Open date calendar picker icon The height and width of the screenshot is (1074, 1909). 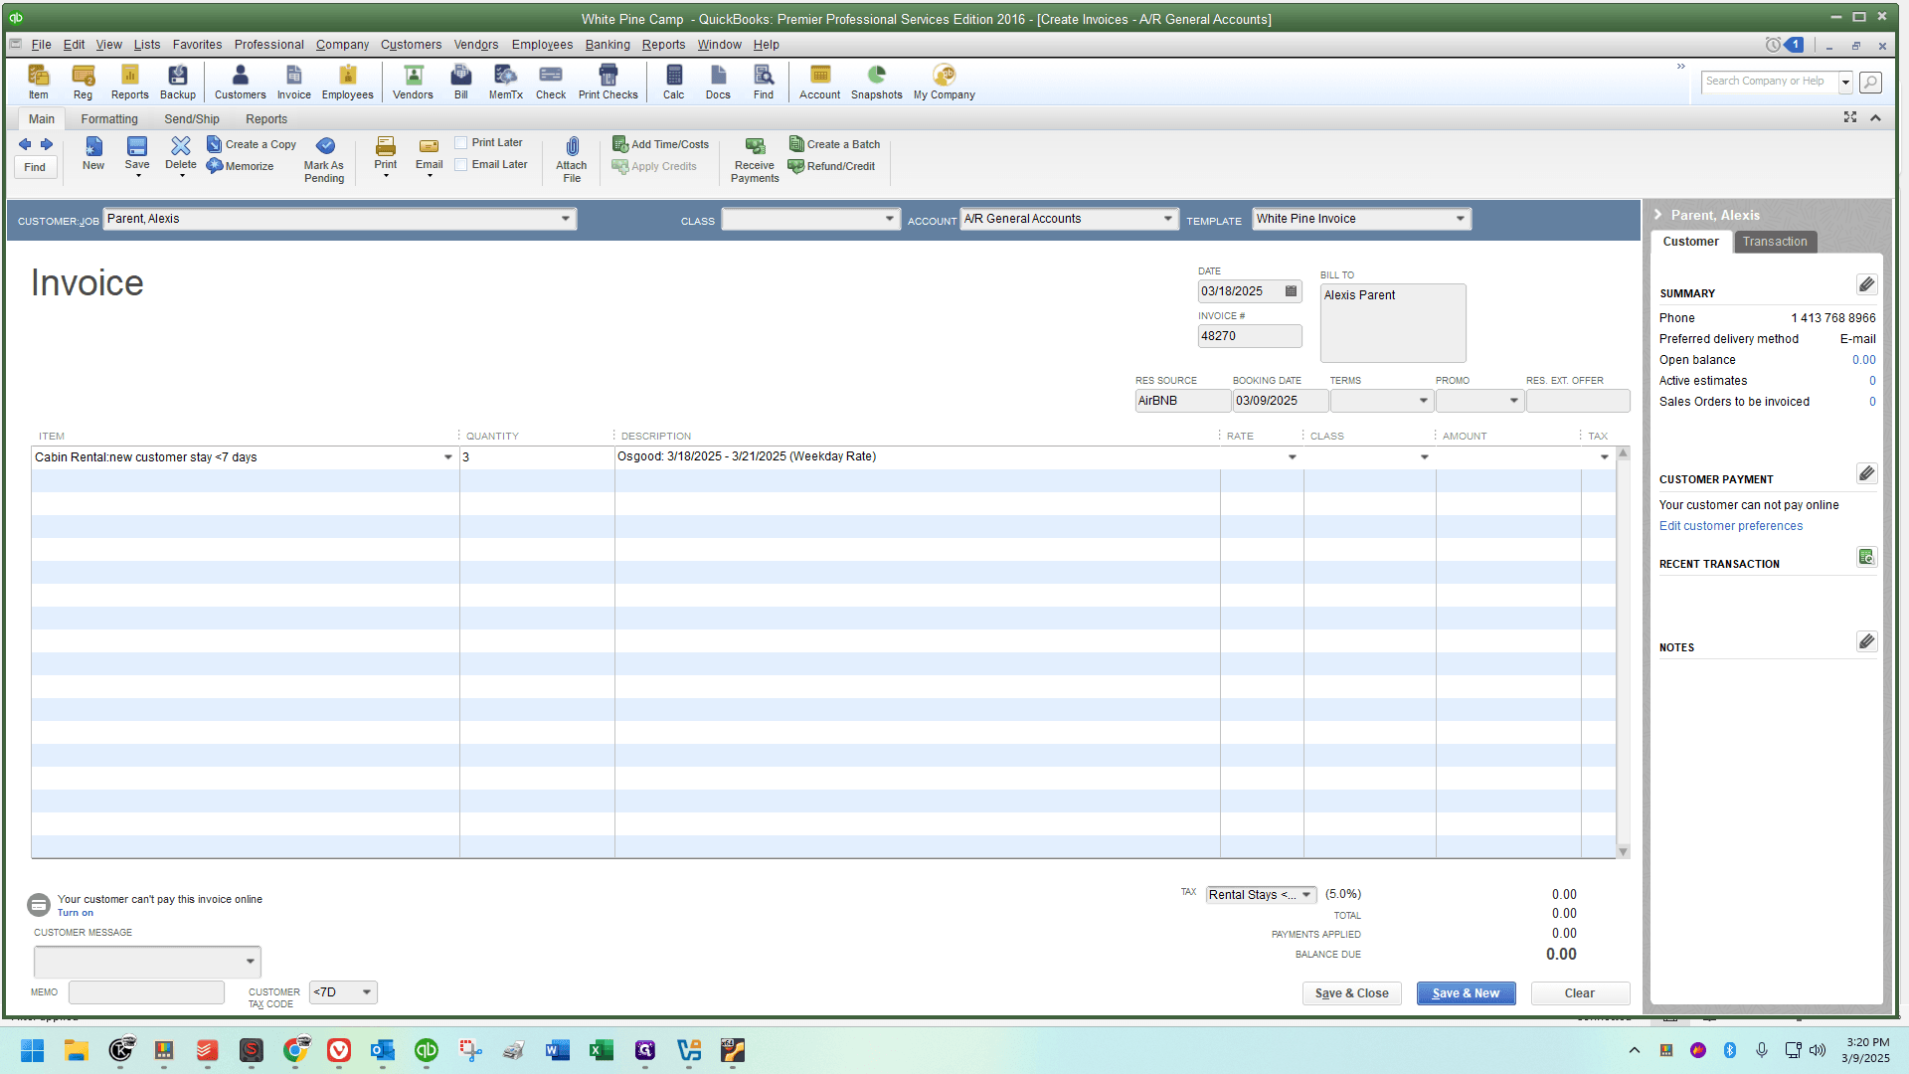click(x=1291, y=291)
